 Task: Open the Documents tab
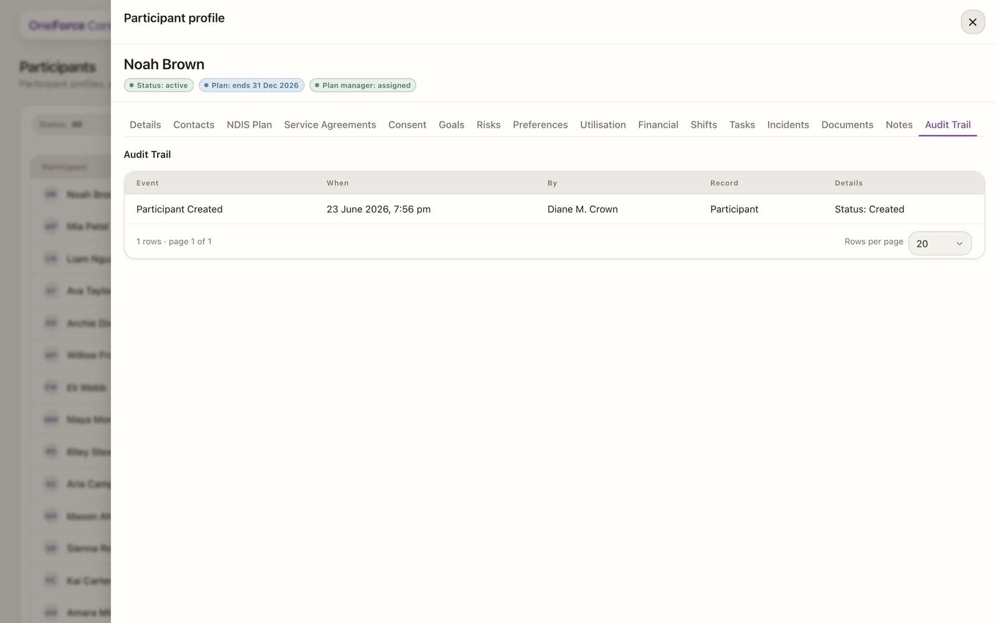pyautogui.click(x=847, y=125)
